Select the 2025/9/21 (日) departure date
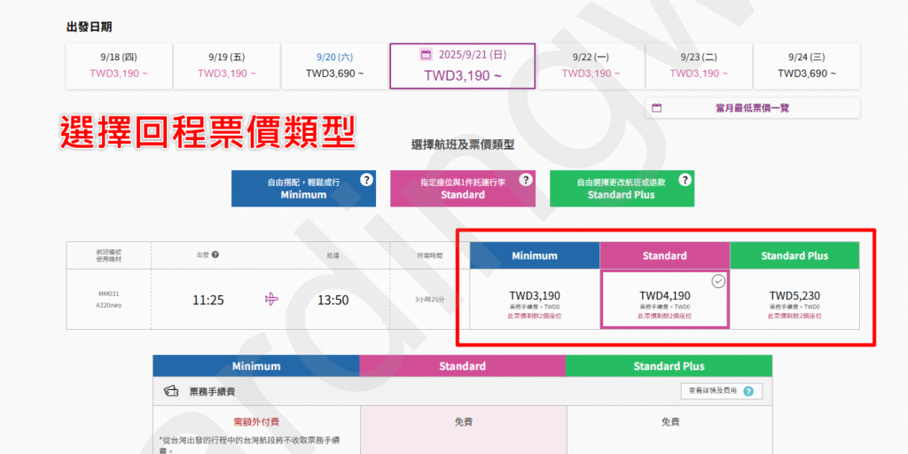Screen dimensions: 908x454 (462, 66)
